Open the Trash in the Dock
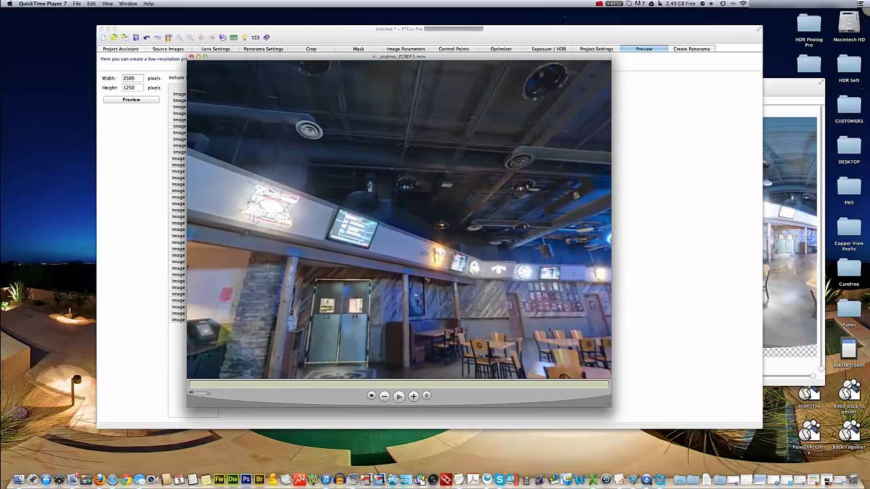Image resolution: width=870 pixels, height=489 pixels. pos(853,479)
